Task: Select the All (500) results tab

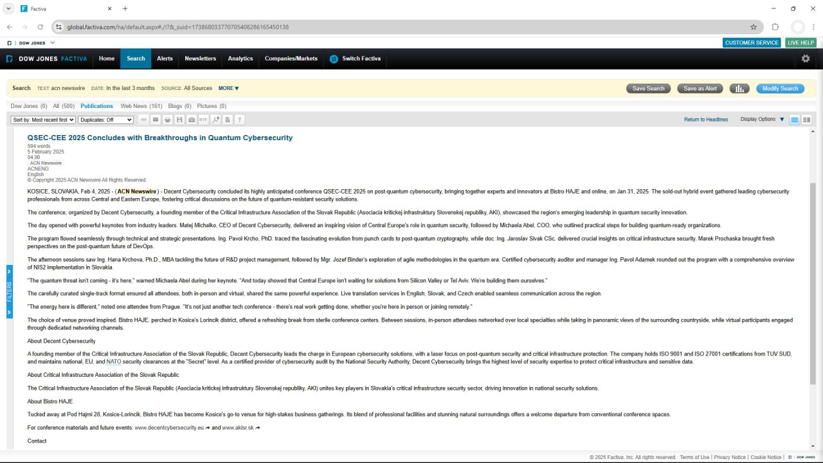Action: [64, 106]
